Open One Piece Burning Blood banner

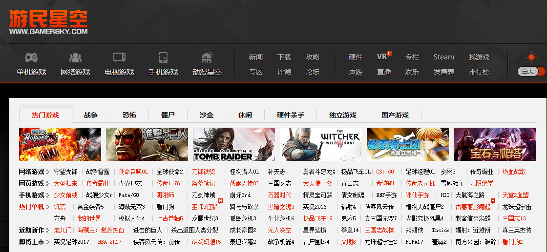pos(60,144)
